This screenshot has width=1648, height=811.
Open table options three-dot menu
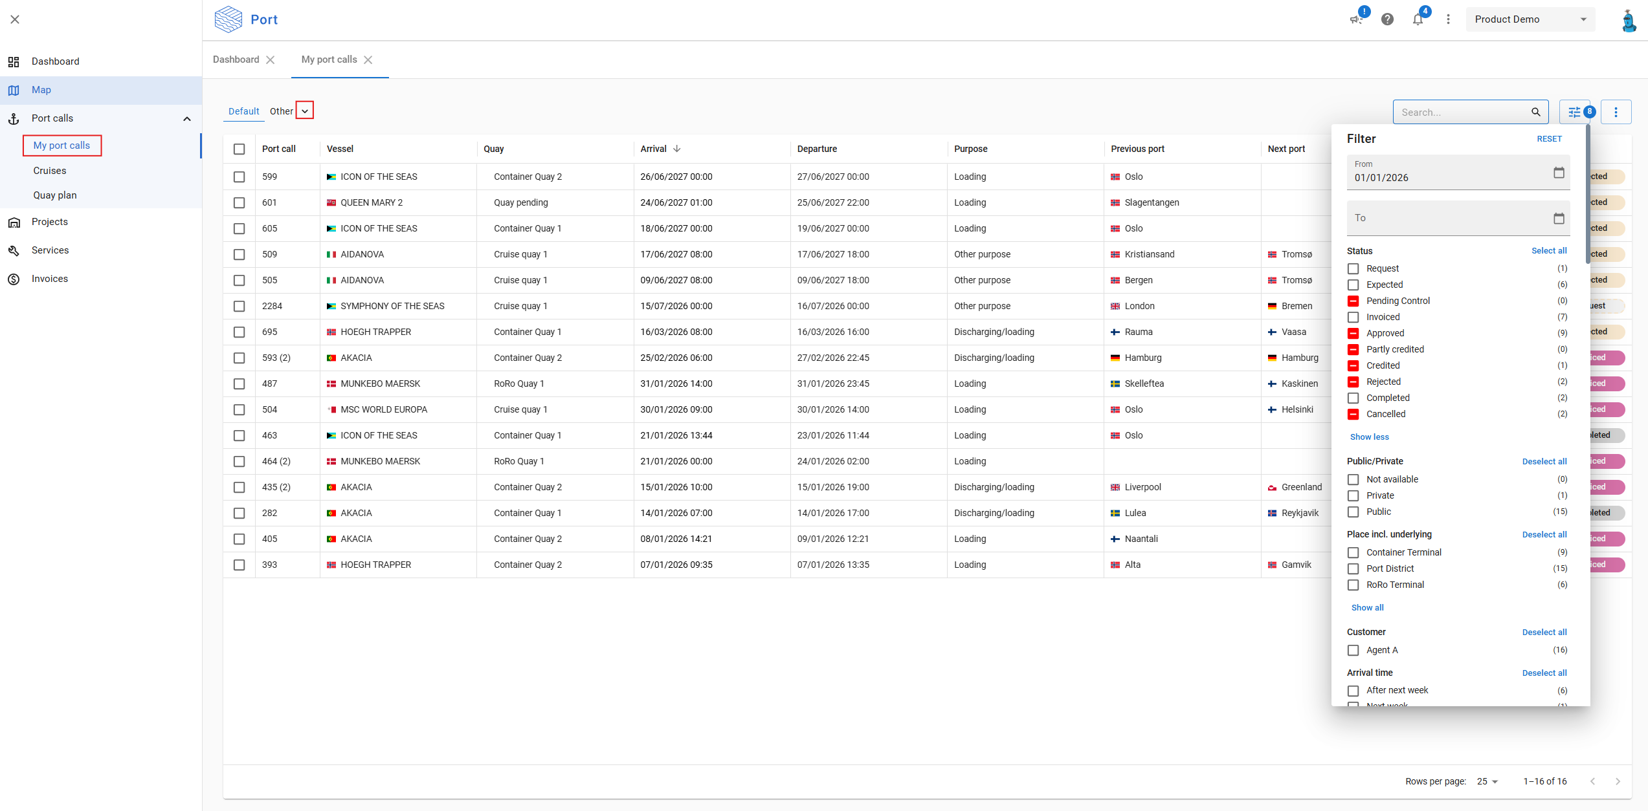[1616, 112]
